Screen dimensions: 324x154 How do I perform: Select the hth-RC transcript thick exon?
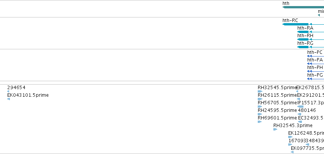click(295, 24)
